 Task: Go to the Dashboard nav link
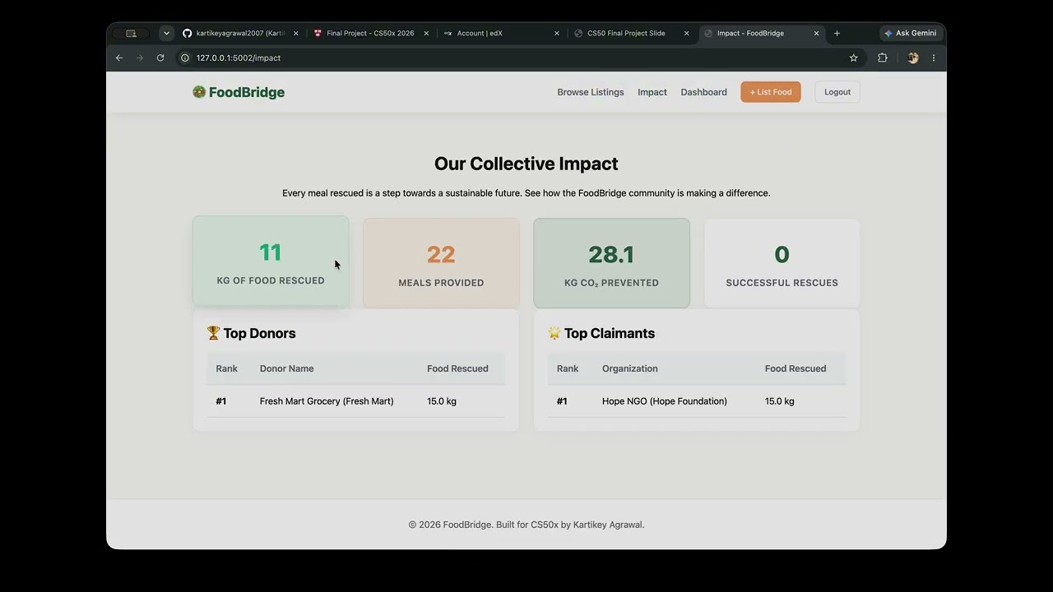[704, 92]
